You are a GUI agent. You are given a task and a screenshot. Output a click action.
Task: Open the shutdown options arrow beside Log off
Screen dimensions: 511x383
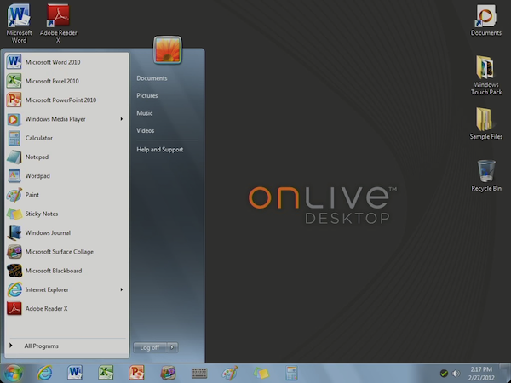pyautogui.click(x=172, y=347)
